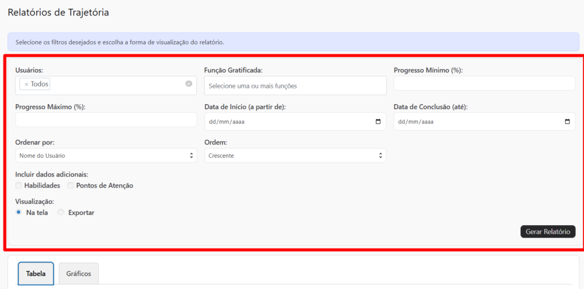This screenshot has height=289, width=584.
Task: Open the Ordenar por dropdown
Action: click(x=106, y=156)
